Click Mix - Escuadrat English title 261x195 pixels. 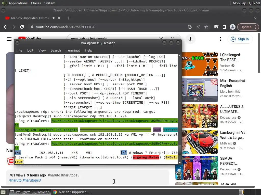click(232, 83)
